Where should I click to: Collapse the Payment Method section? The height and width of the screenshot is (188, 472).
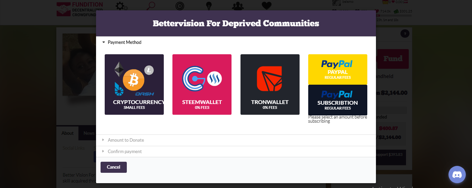tap(124, 42)
